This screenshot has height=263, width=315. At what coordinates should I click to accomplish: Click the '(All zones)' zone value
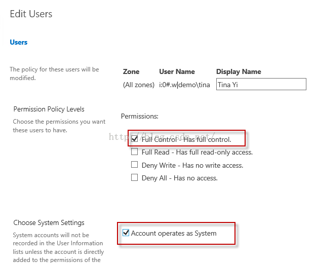point(139,85)
